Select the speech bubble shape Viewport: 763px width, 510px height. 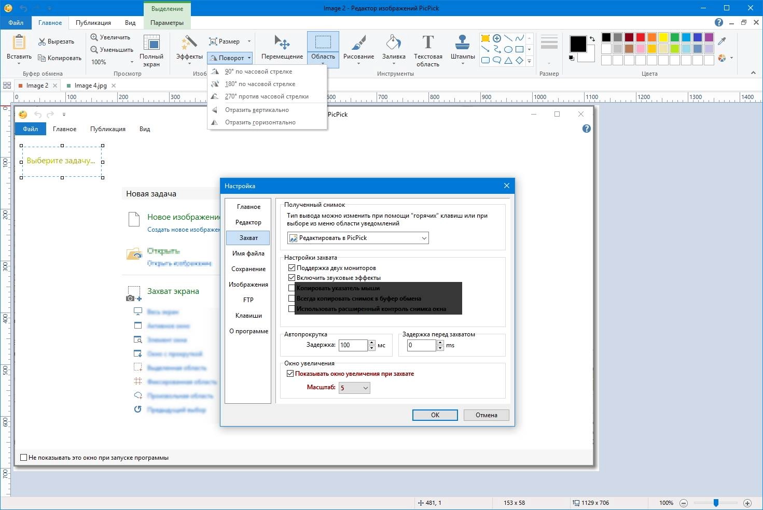(497, 60)
